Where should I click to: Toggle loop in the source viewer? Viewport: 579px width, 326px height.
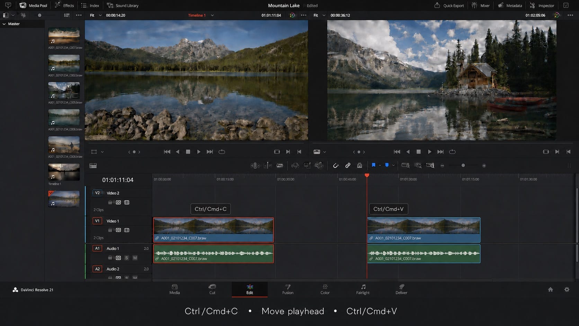(222, 152)
